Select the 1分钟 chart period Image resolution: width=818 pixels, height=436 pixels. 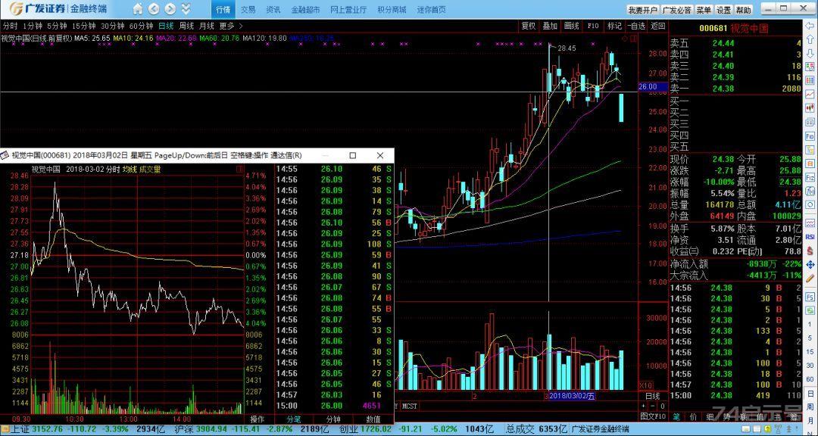coord(33,26)
